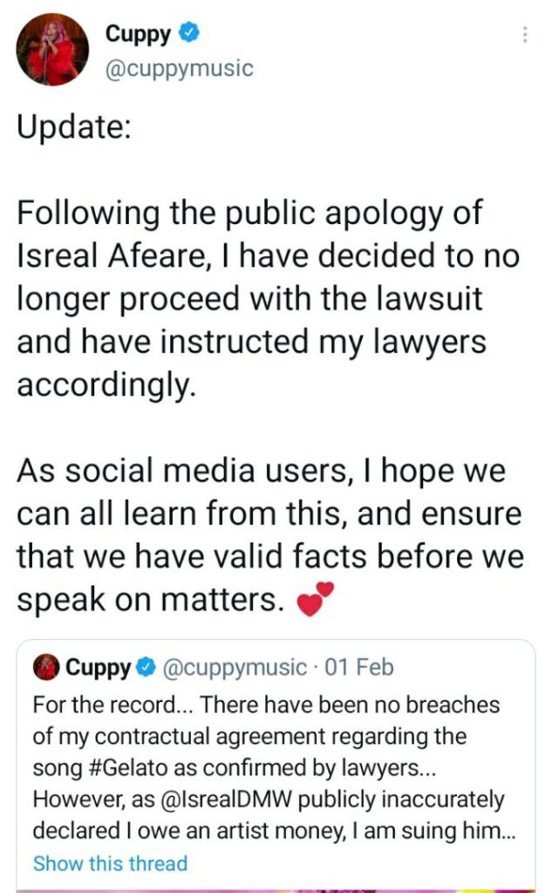Click the Cuppy display name in the tweet header

(x=140, y=34)
